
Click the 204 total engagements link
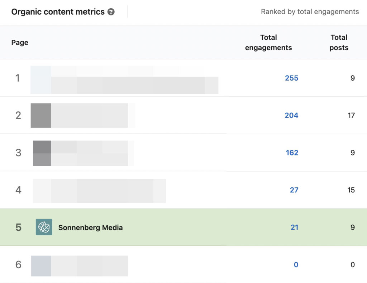(x=292, y=115)
